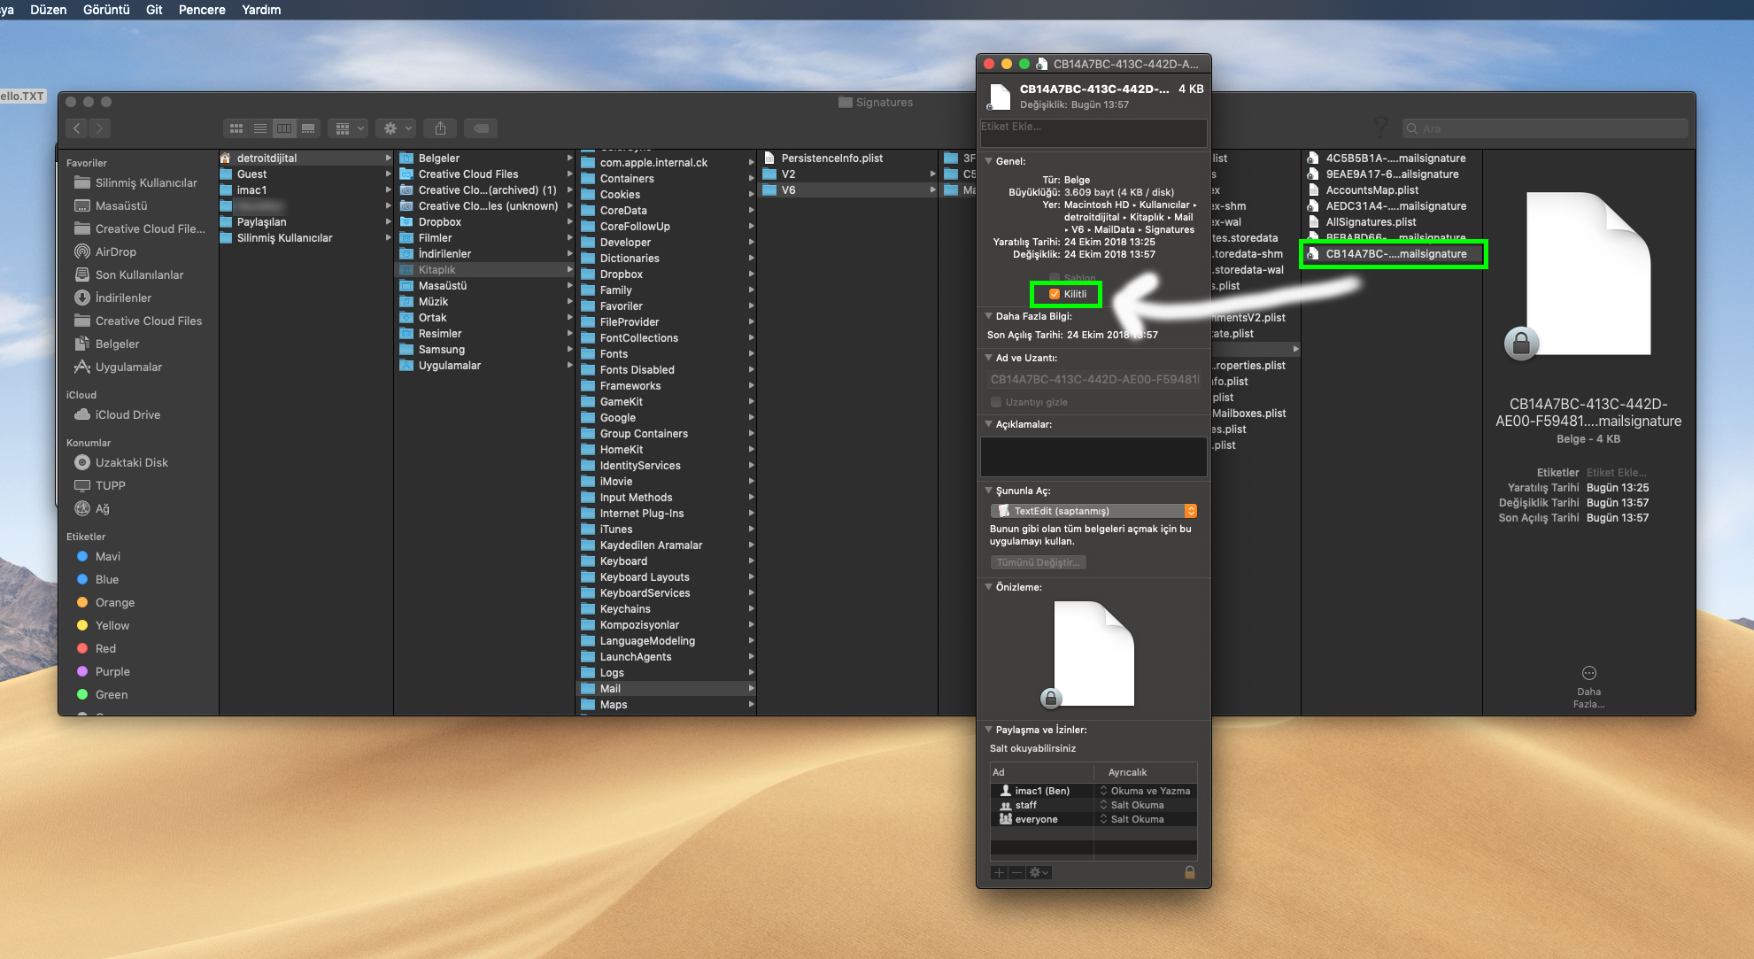Enable the Uzantıyı gizle checkbox
Image resolution: width=1754 pixels, height=959 pixels.
coord(995,401)
